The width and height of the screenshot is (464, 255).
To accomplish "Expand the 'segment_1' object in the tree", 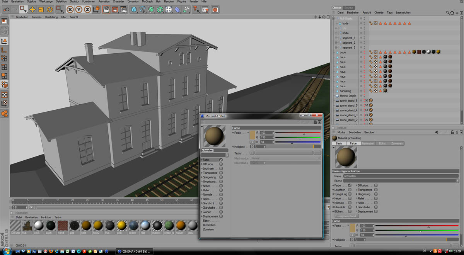I will coord(336,38).
